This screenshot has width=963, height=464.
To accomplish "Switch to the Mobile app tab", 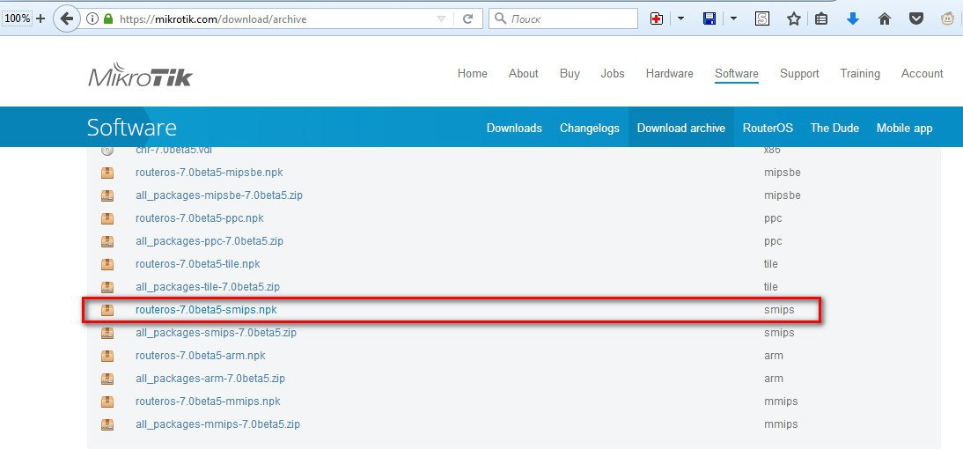I will [904, 128].
